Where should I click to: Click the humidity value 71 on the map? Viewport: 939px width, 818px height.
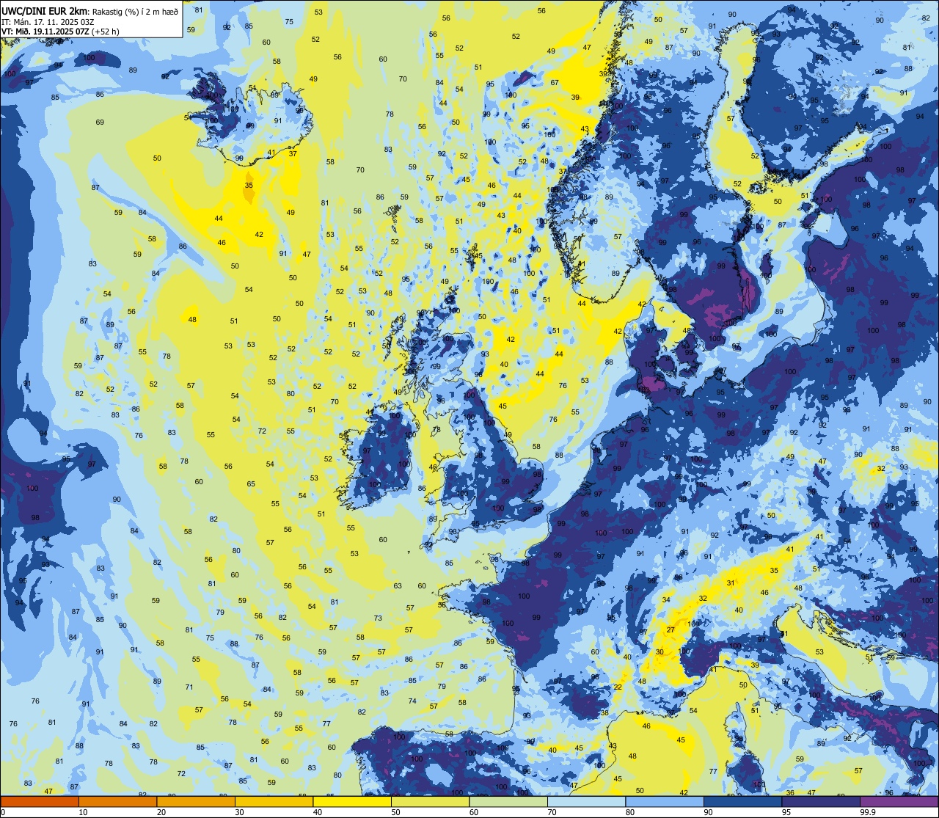point(189,687)
